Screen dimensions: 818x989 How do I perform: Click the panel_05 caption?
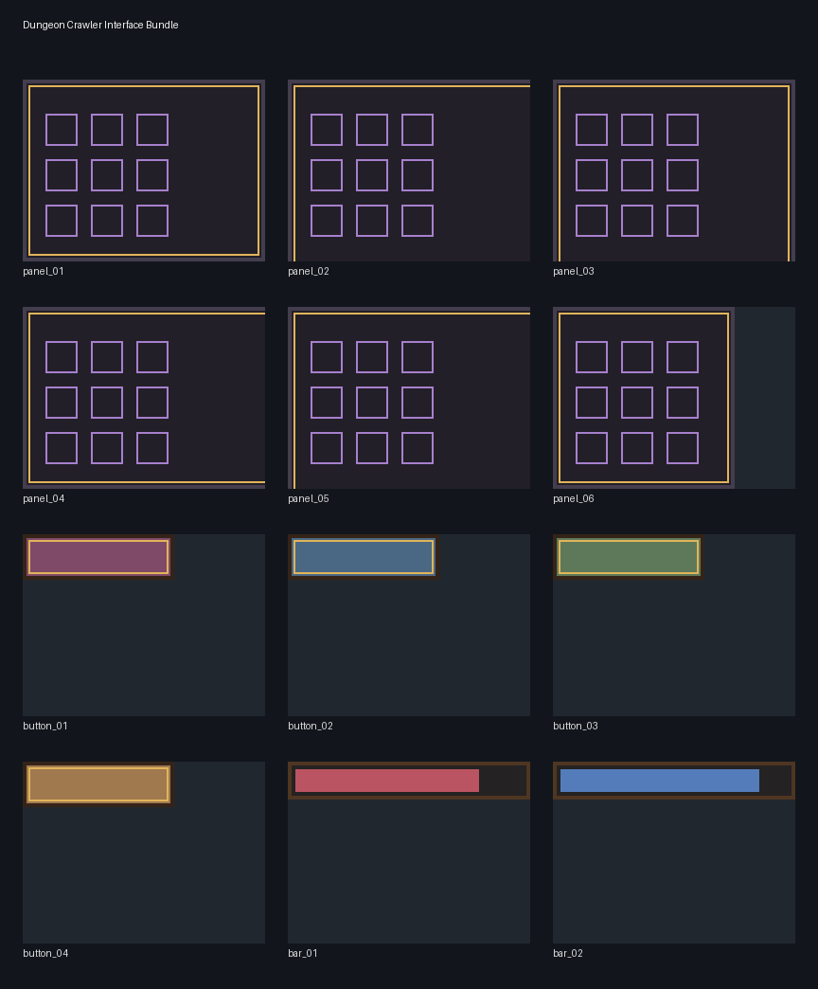tap(308, 498)
